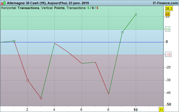Click the 'IT-Finance.com' label
This screenshot has width=179, height=112.
point(165,3)
